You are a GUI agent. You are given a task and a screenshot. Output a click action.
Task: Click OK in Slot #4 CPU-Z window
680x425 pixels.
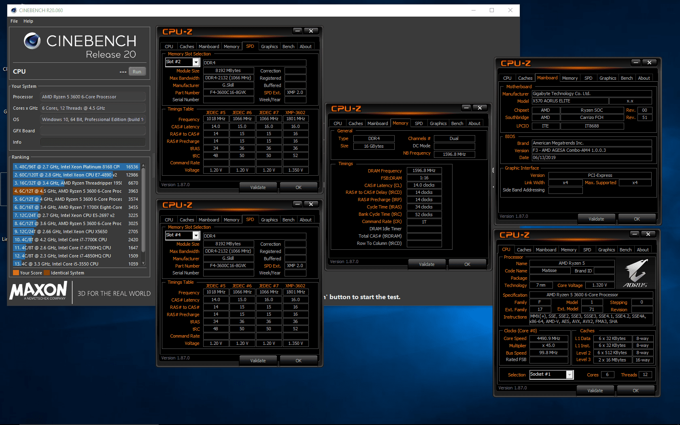coord(298,361)
